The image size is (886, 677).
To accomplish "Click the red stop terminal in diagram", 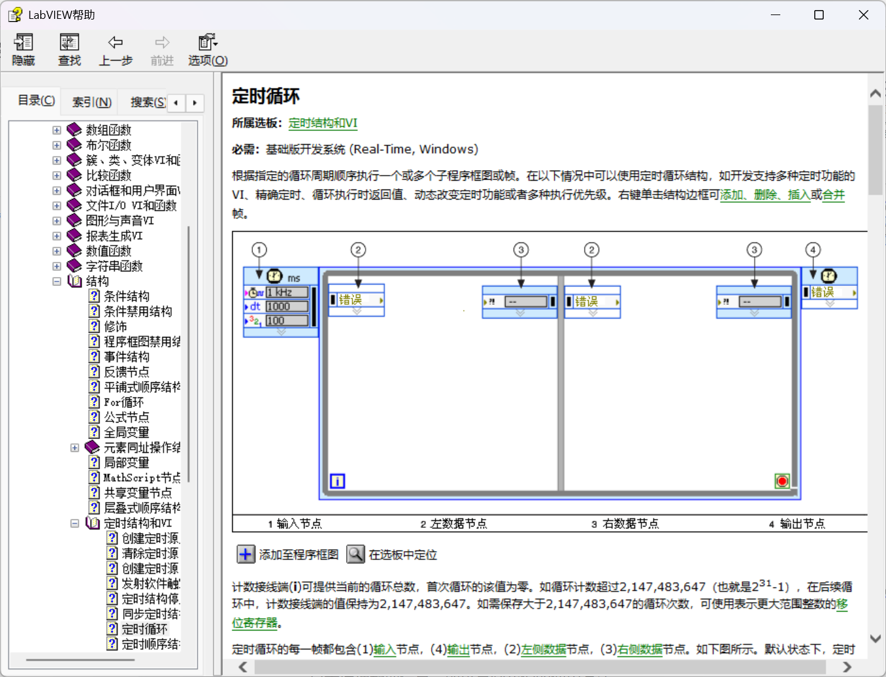I will [x=782, y=481].
